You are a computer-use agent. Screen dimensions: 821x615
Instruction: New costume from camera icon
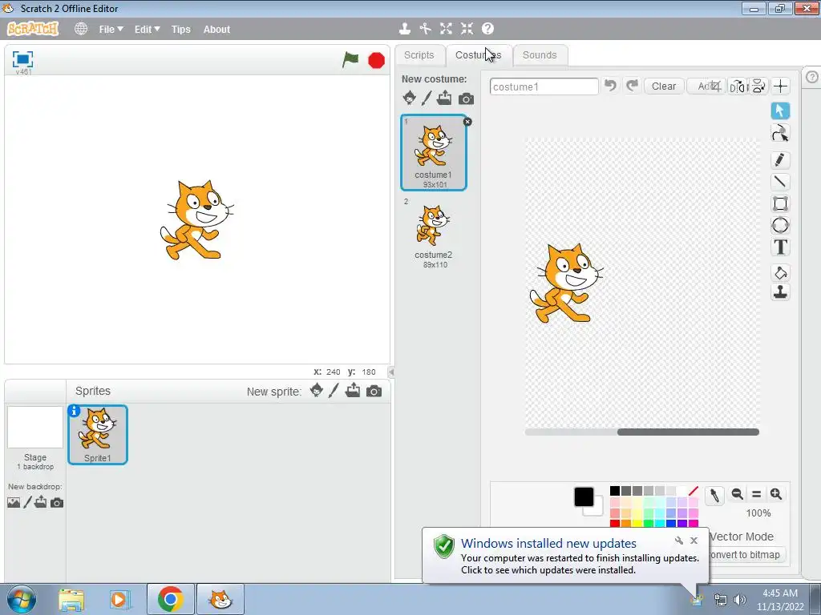click(466, 98)
